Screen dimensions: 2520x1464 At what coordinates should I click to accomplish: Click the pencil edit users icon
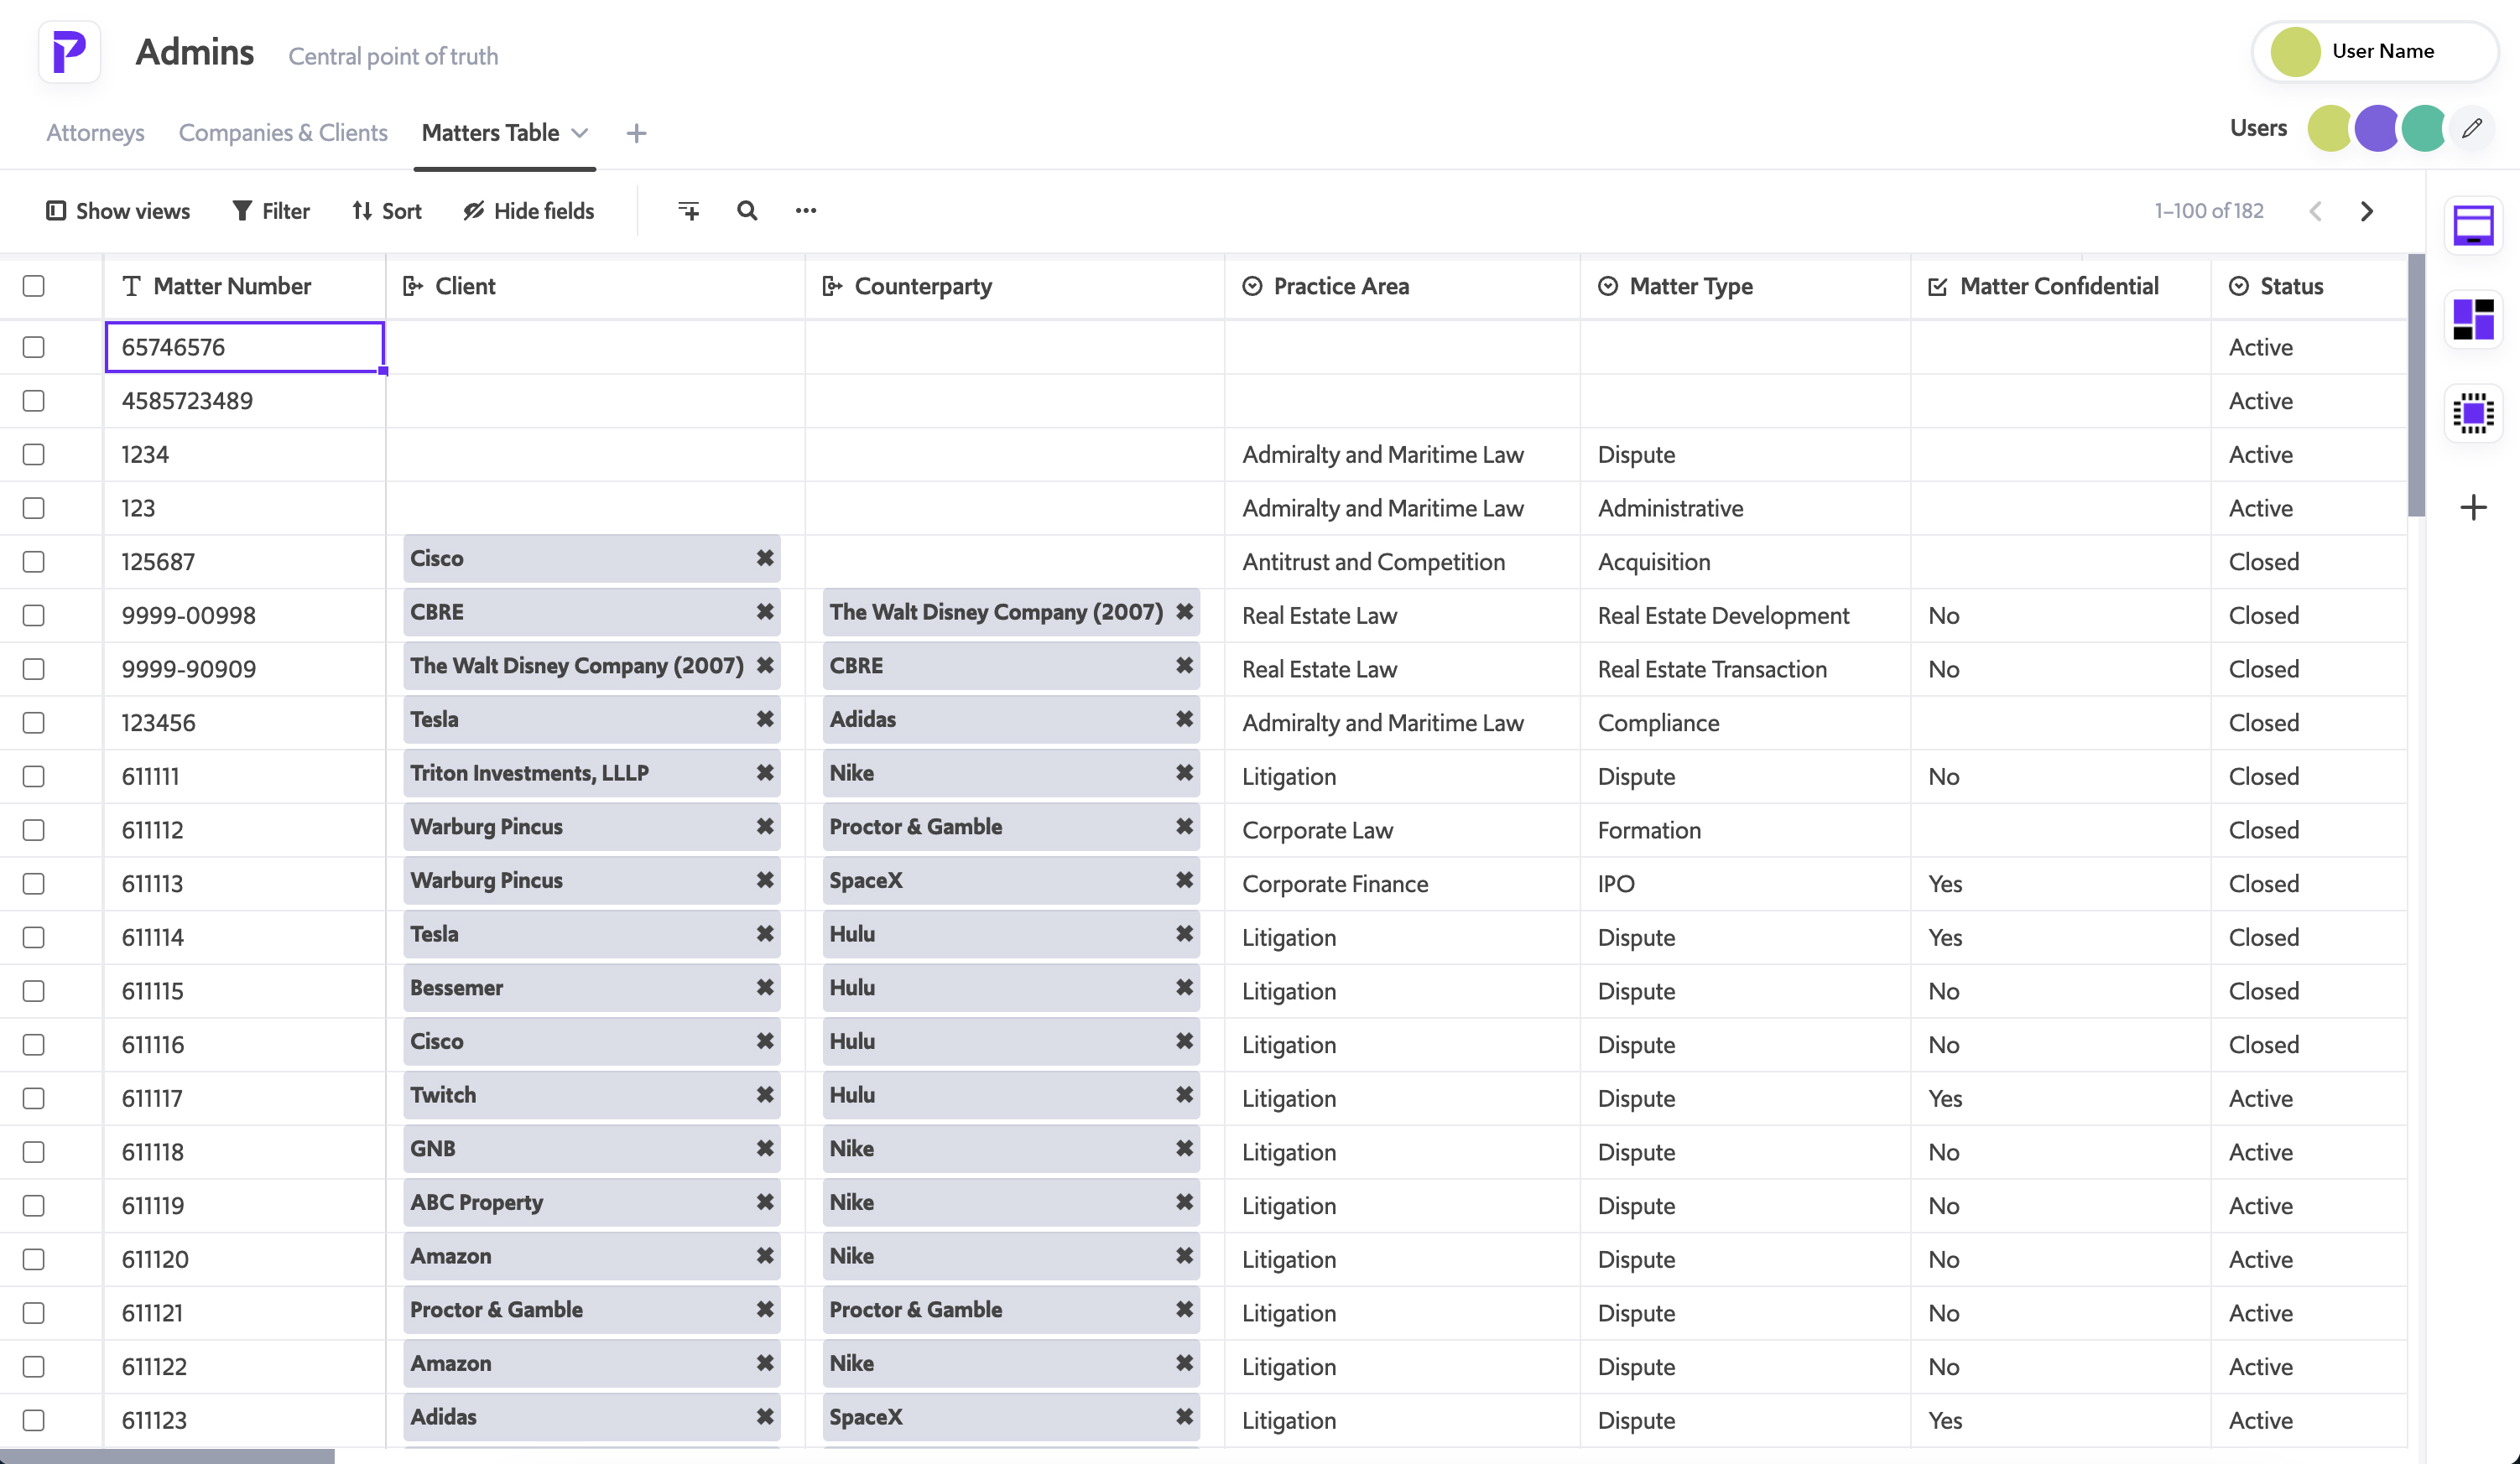2472,129
